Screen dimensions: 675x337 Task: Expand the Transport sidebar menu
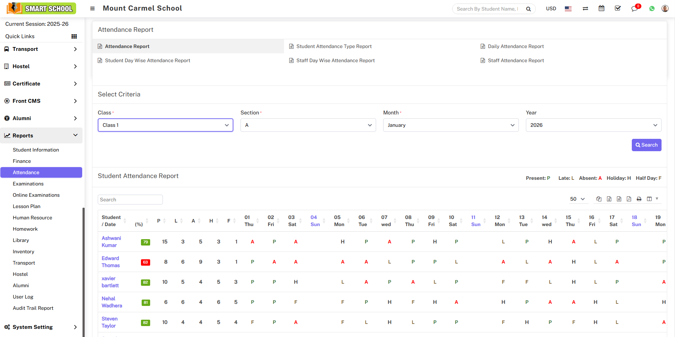pos(41,49)
